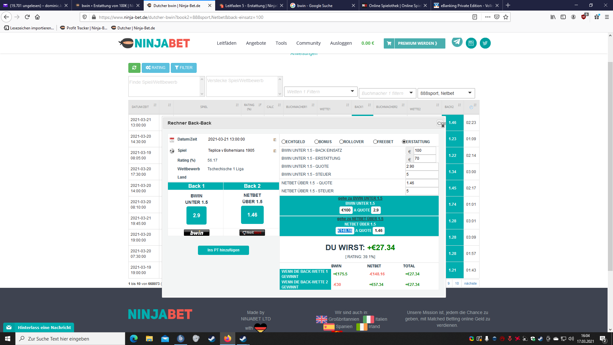The image size is (613, 345).
Task: Open the Twitter social icon
Action: coord(485,43)
